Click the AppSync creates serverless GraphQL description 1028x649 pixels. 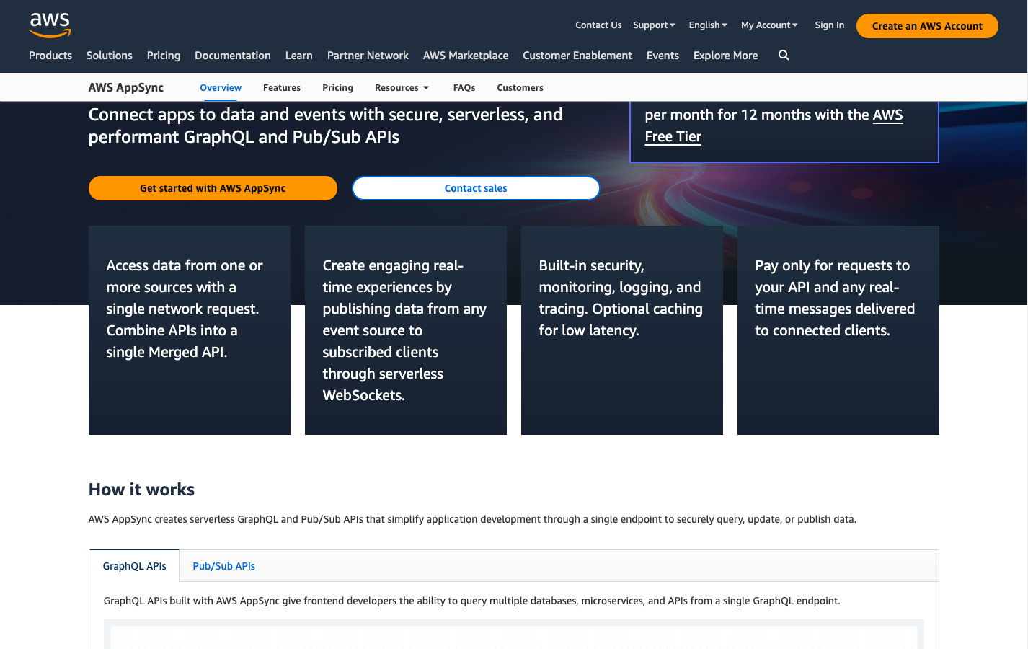point(472,519)
